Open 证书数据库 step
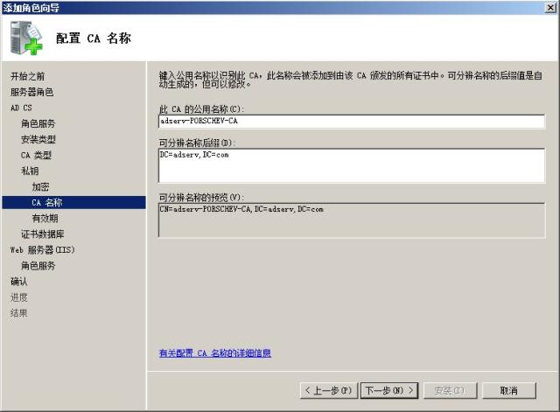Image resolution: width=560 pixels, height=412 pixels. [43, 234]
